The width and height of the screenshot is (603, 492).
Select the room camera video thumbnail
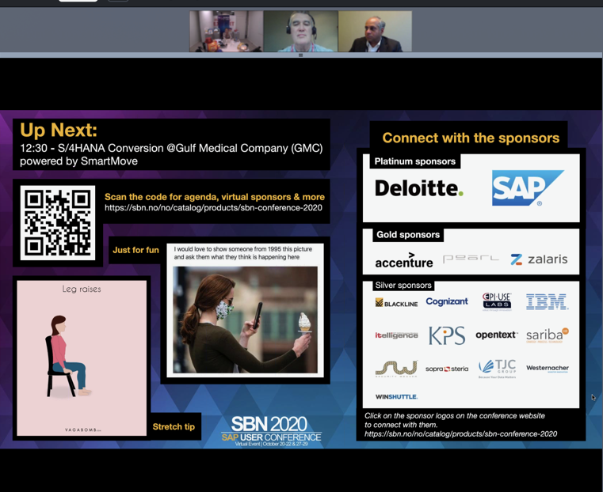[x=226, y=31]
